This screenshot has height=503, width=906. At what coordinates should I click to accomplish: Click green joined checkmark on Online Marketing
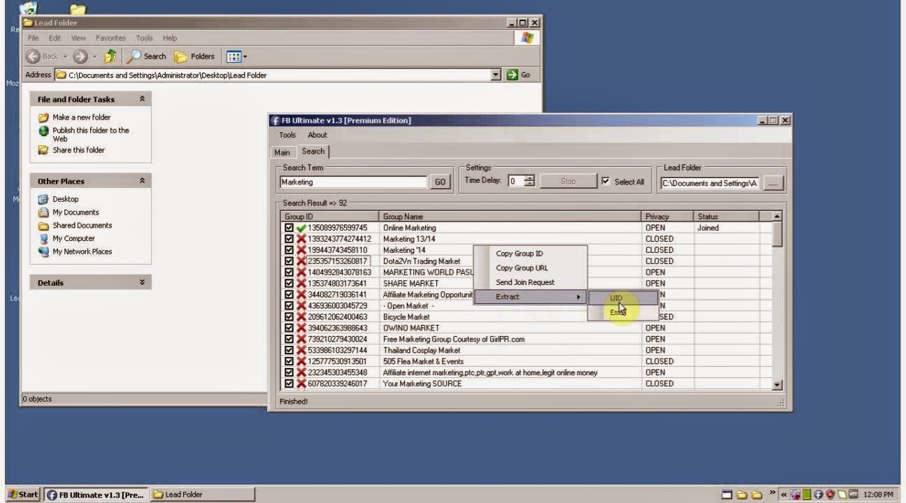[x=301, y=228]
